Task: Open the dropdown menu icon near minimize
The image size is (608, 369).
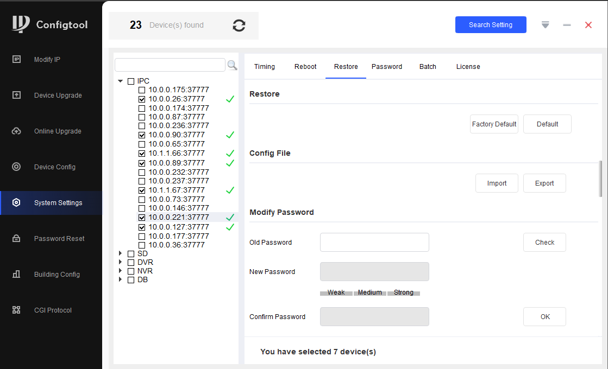Action: (x=545, y=25)
